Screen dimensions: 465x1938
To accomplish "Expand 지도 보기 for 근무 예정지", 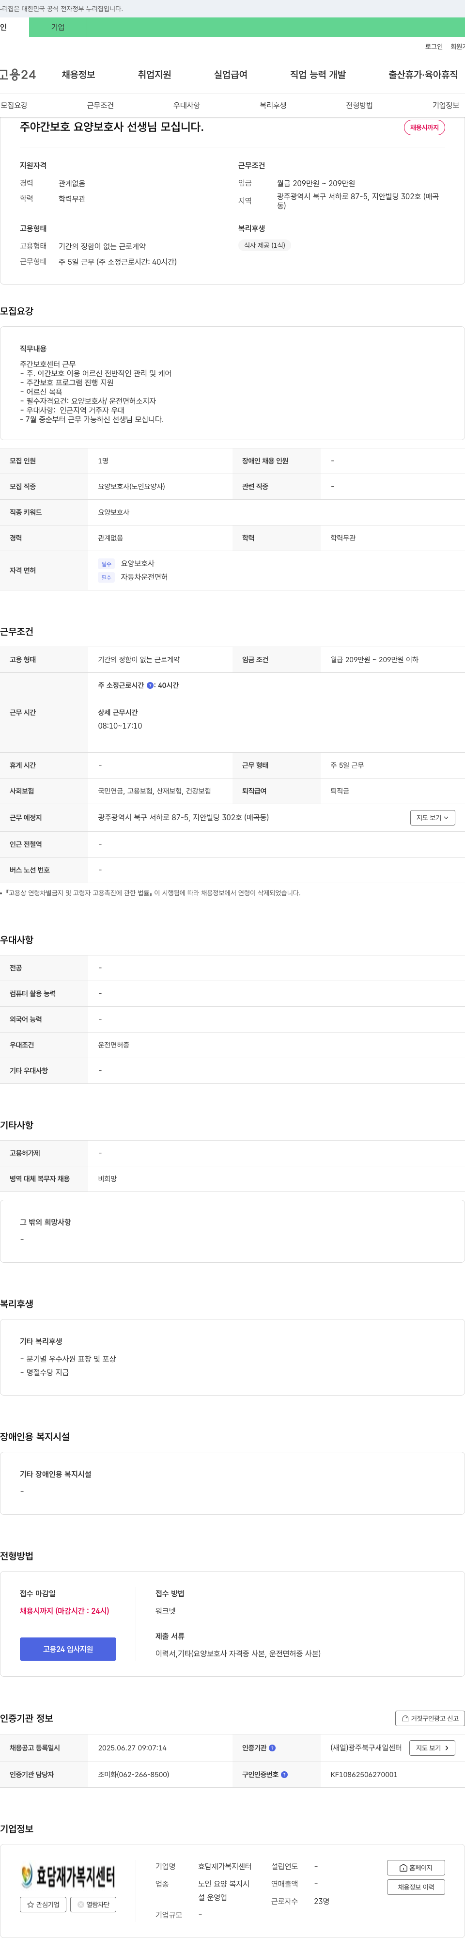I will point(433,818).
